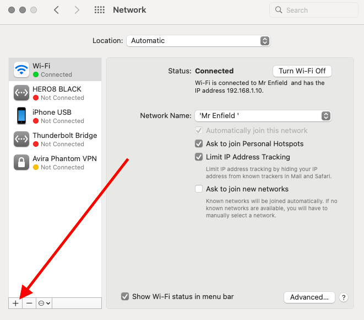Select the iPhone USB service
Image resolution: width=364 pixels, height=320 pixels.
(55, 116)
